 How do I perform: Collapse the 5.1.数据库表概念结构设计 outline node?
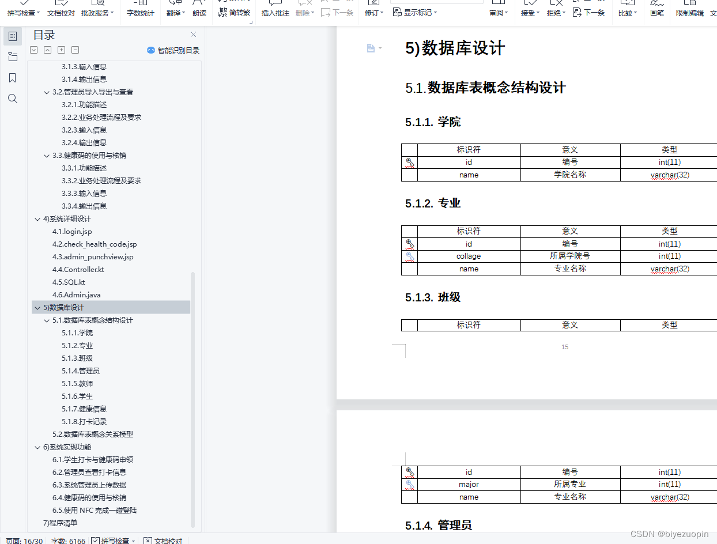tap(47, 320)
